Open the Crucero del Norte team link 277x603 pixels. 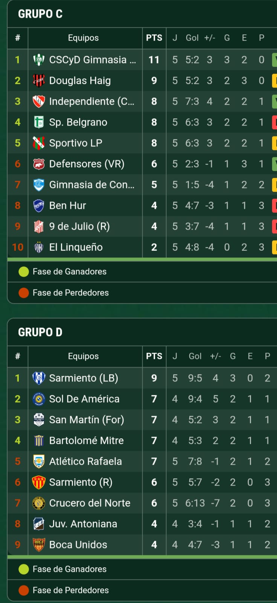point(90,503)
